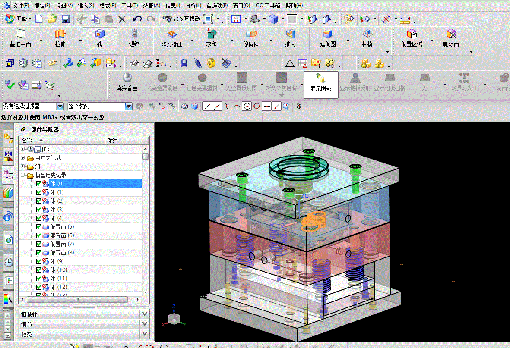Viewport: 510px width, 348px height.
Task: Click the navigator horizontal scrollbar
Action: (78, 299)
